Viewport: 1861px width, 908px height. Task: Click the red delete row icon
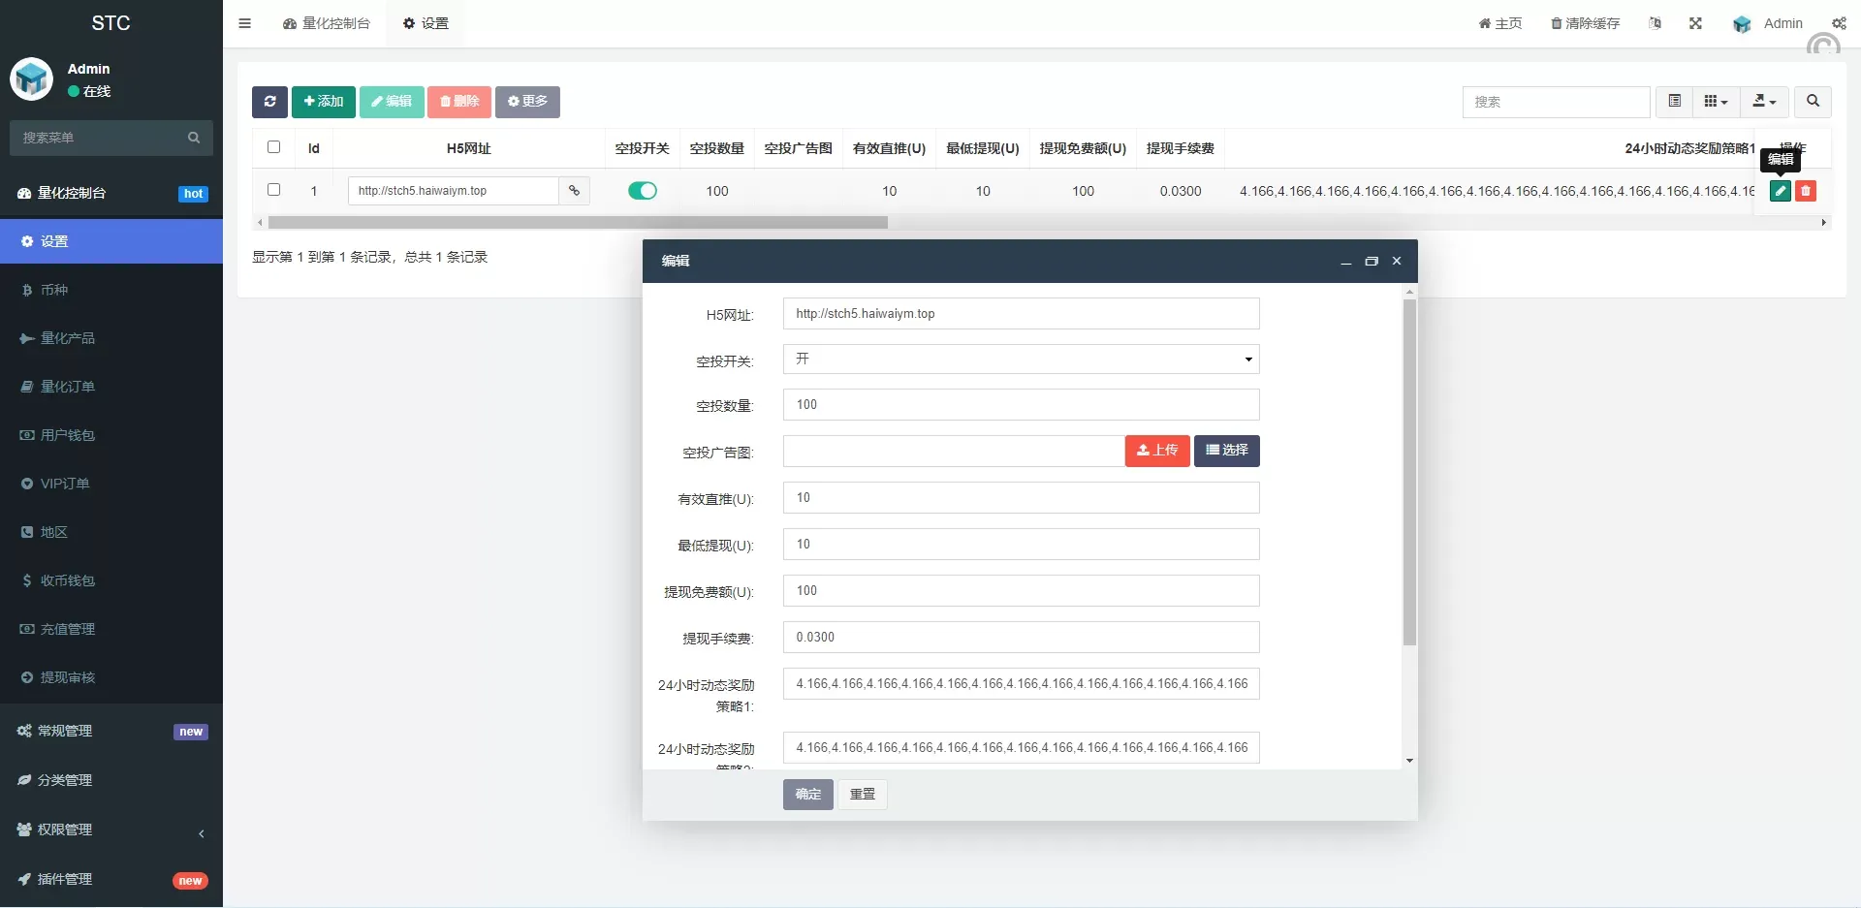click(x=1805, y=191)
